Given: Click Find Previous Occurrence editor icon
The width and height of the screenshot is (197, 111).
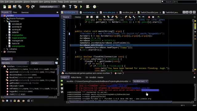Looking at the screenshot, I should point(108,17).
